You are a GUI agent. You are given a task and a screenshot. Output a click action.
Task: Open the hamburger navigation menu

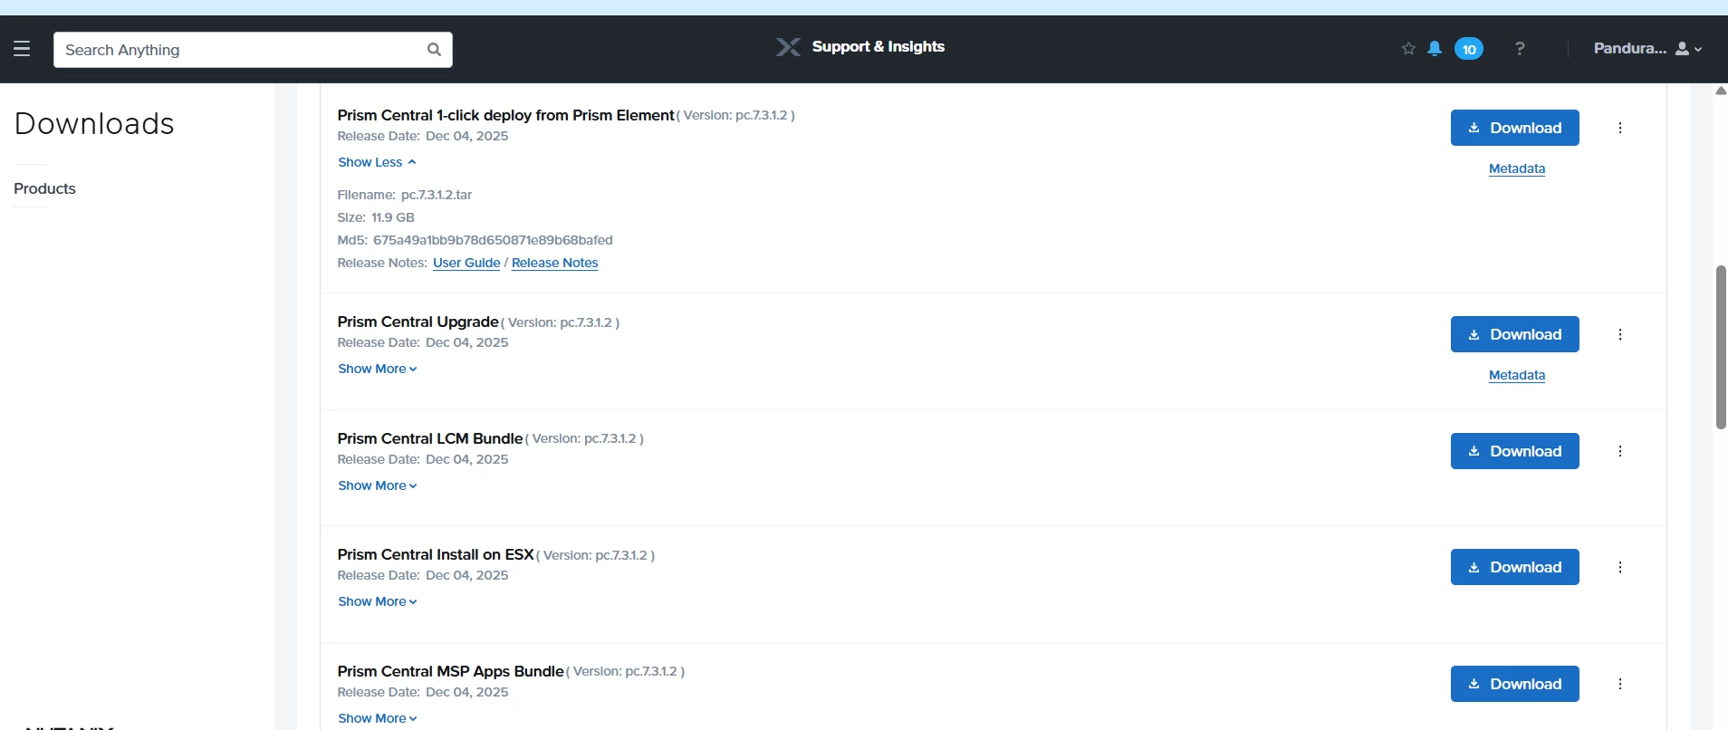point(22,49)
